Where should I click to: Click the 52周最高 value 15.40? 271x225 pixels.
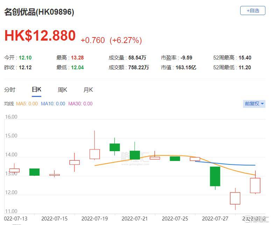(245, 58)
